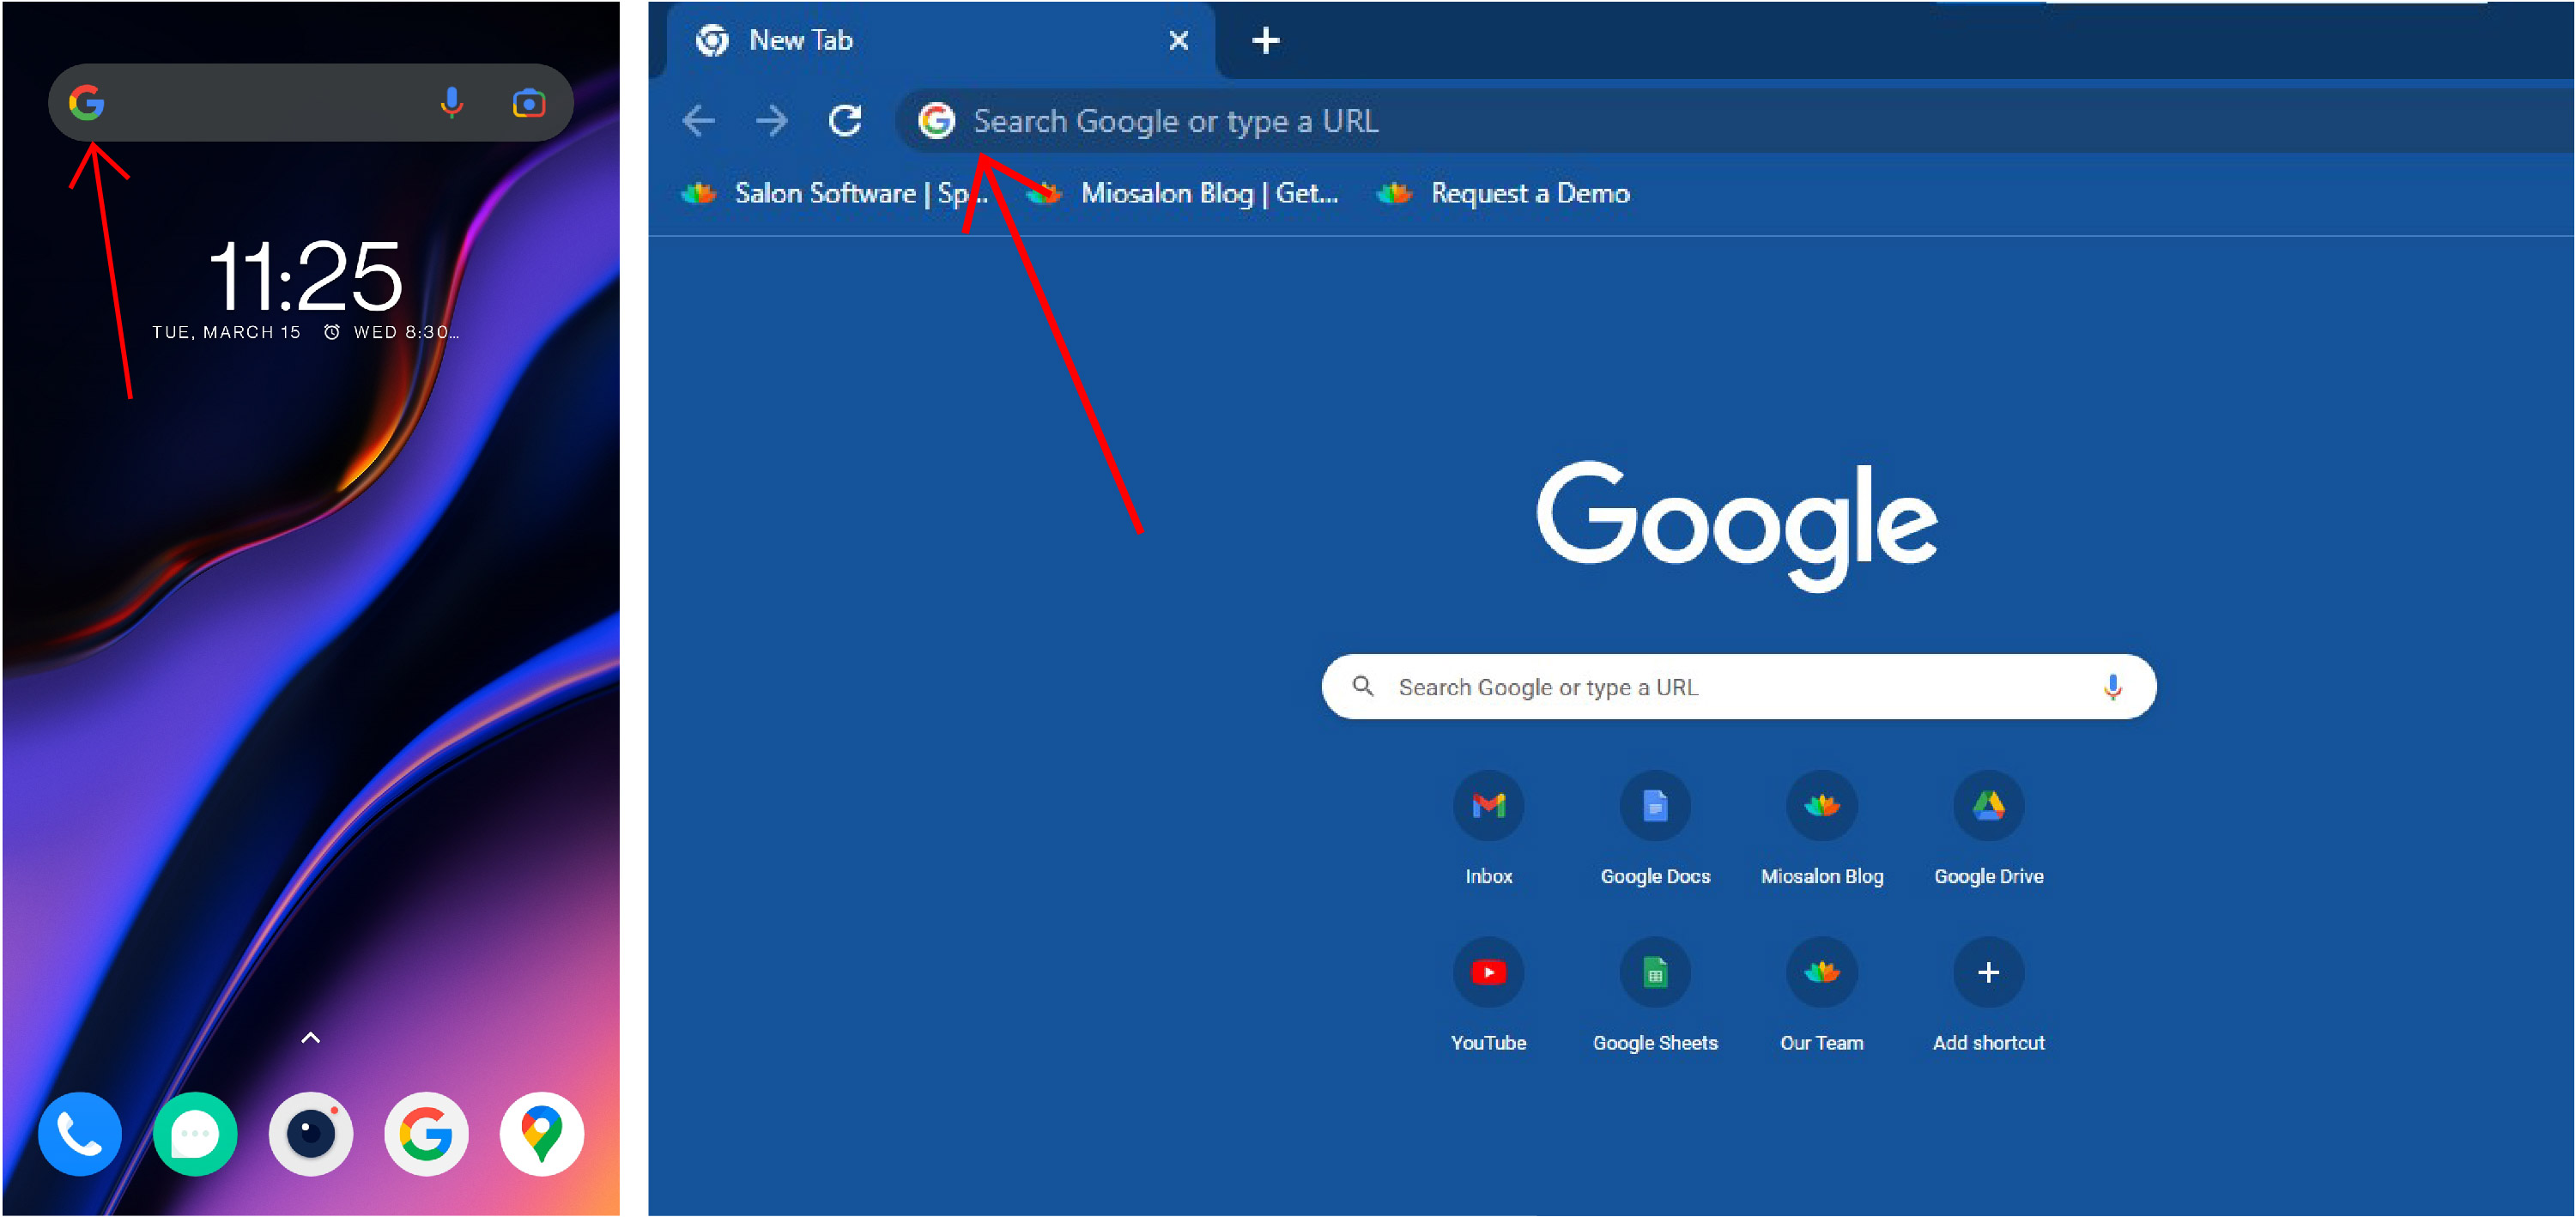2576x1217 pixels.
Task: Open Google Lens camera icon on phone widget
Action: coord(528,102)
